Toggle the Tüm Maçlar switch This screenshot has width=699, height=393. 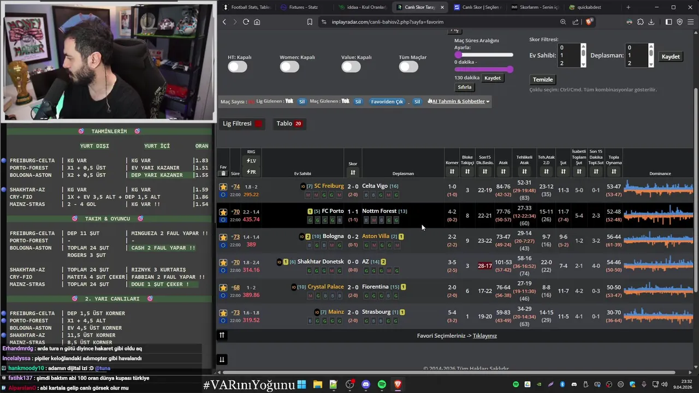[408, 67]
